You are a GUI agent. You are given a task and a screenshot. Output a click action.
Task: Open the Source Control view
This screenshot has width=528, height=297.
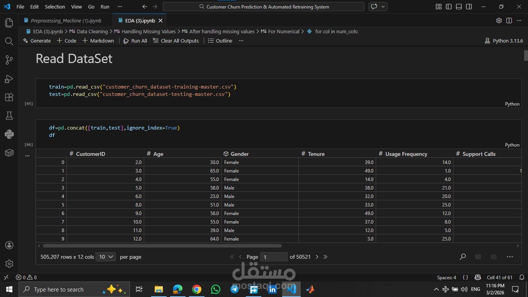pyautogui.click(x=9, y=60)
